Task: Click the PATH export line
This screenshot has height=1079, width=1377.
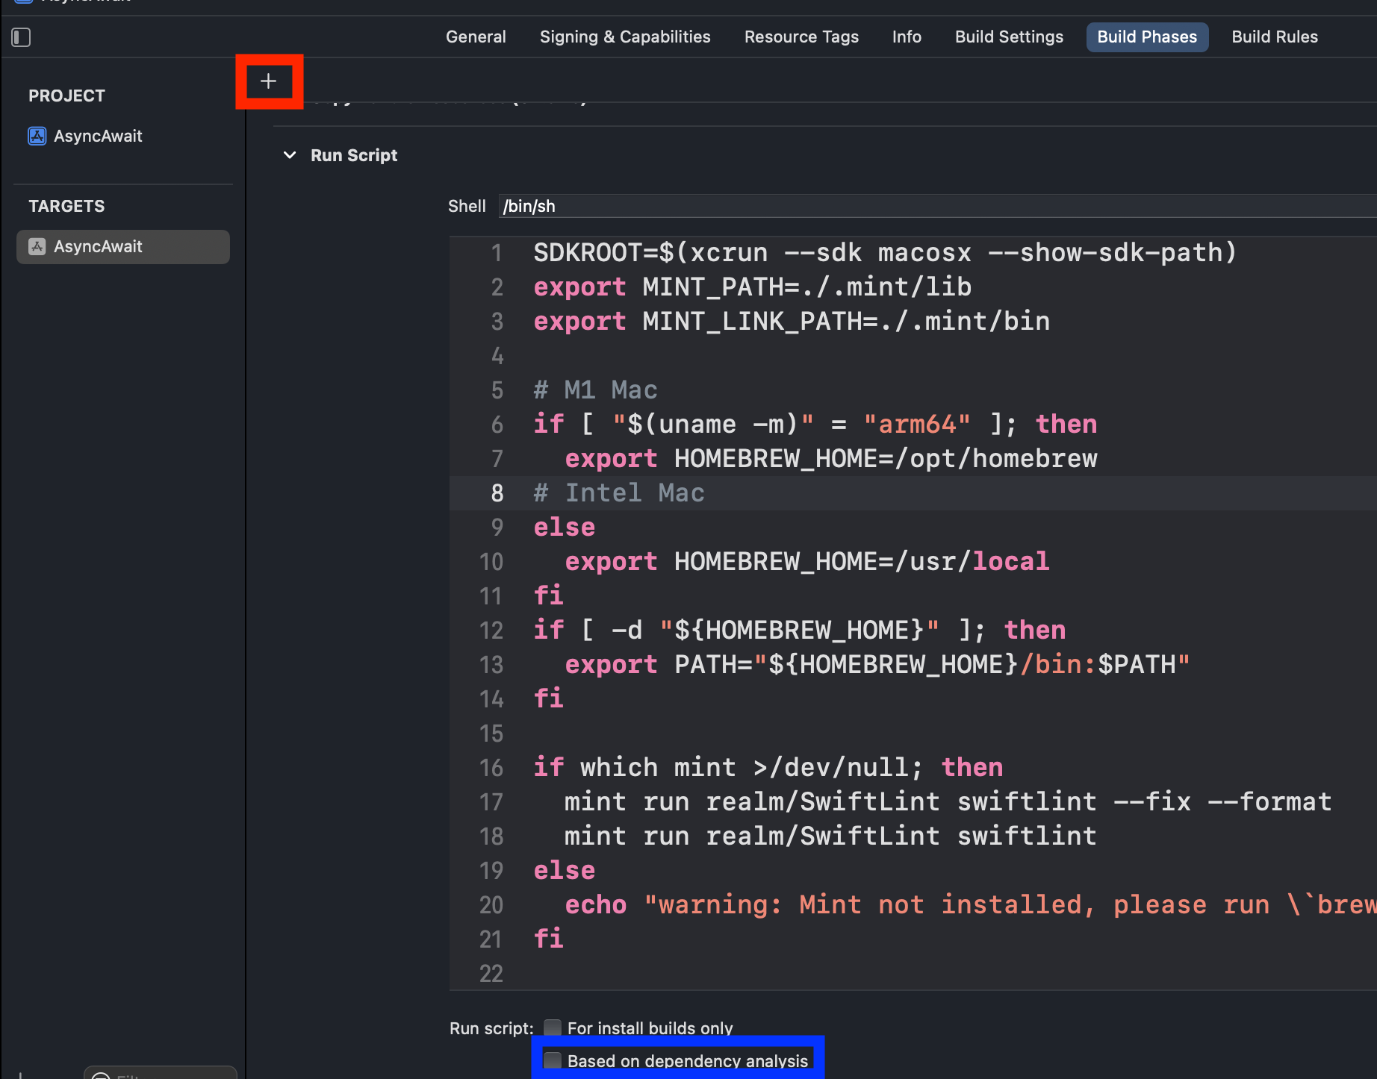Action: [x=877, y=665]
